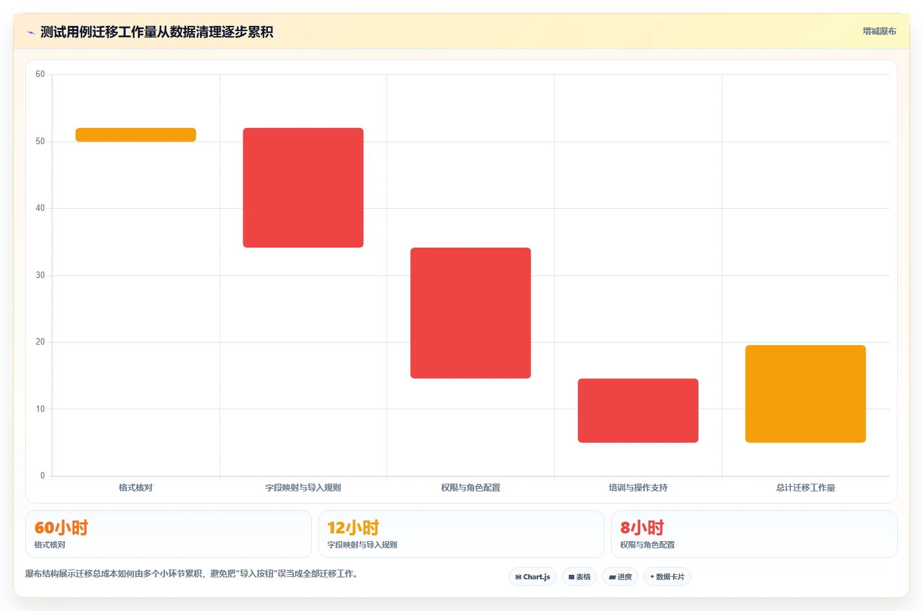Click the y-axis value 30
923x611 pixels.
40,275
